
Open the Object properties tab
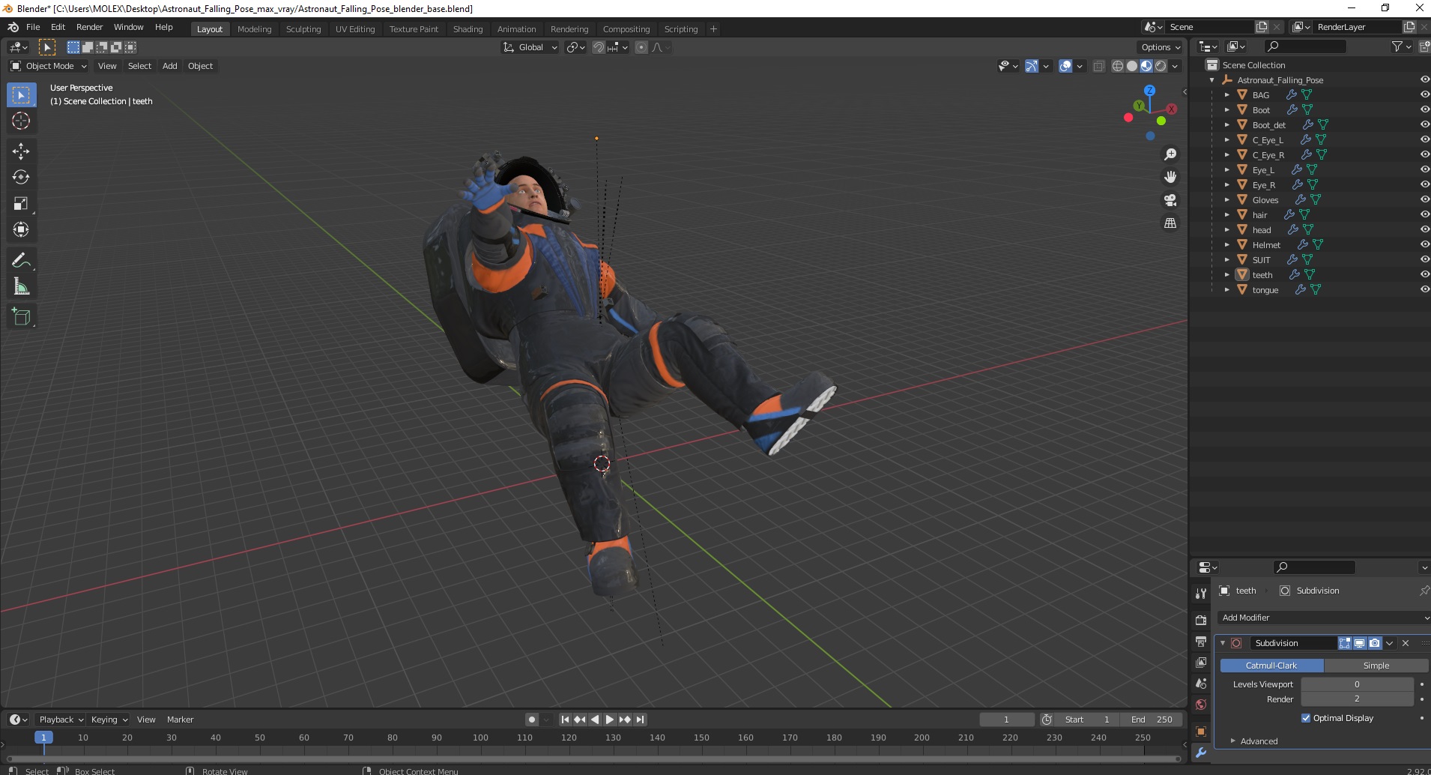[x=1201, y=732]
